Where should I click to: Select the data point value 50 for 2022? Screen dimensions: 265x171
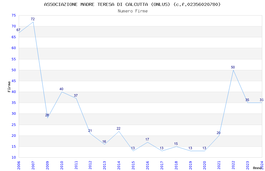coord(233,67)
